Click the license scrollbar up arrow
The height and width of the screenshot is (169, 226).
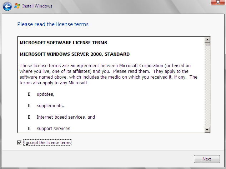click(x=207, y=40)
